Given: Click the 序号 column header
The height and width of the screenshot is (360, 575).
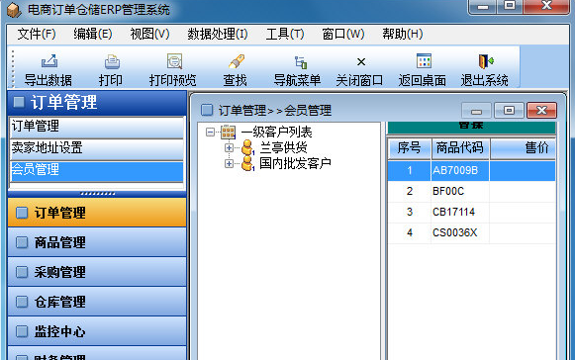Looking at the screenshot, I should pos(410,148).
